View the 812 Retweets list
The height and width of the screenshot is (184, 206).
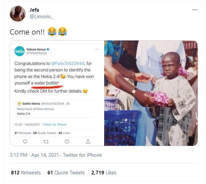[x=26, y=173]
